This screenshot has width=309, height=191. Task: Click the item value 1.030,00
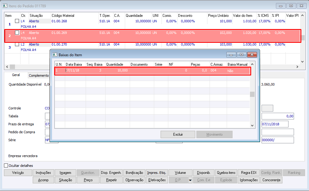click(249, 44)
